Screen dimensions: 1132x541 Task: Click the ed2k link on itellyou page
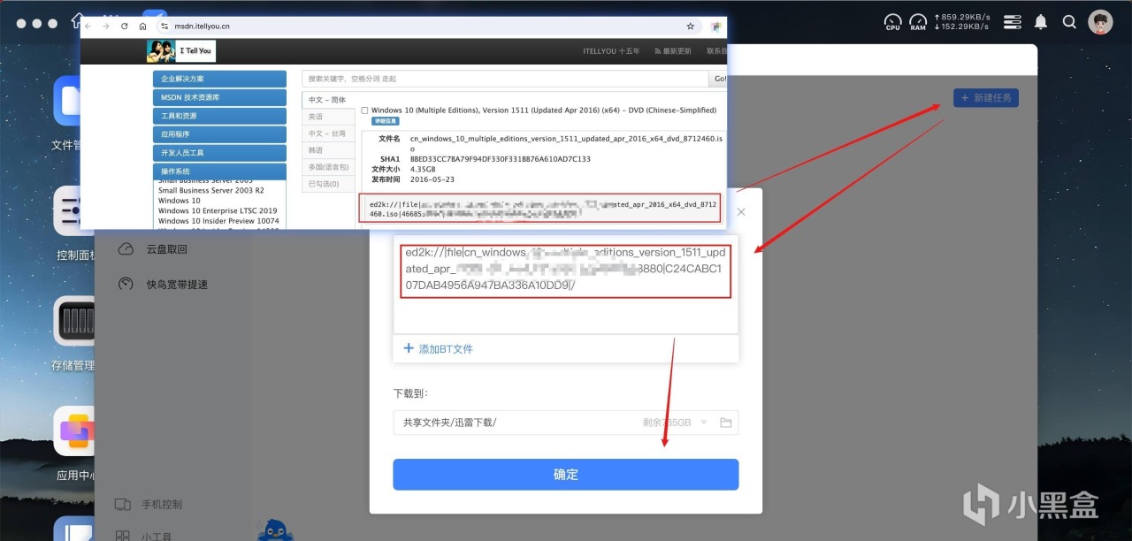(x=541, y=209)
